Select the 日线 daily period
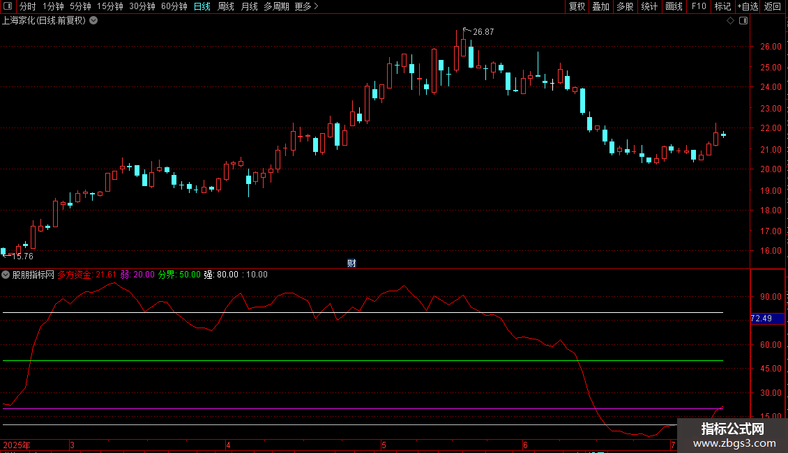 (202, 6)
